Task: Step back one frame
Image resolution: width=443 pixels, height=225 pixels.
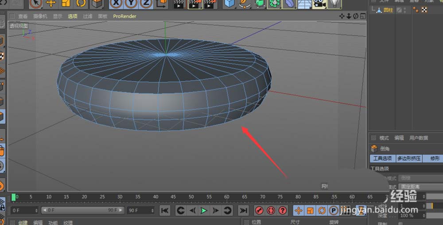Action: [x=192, y=210]
